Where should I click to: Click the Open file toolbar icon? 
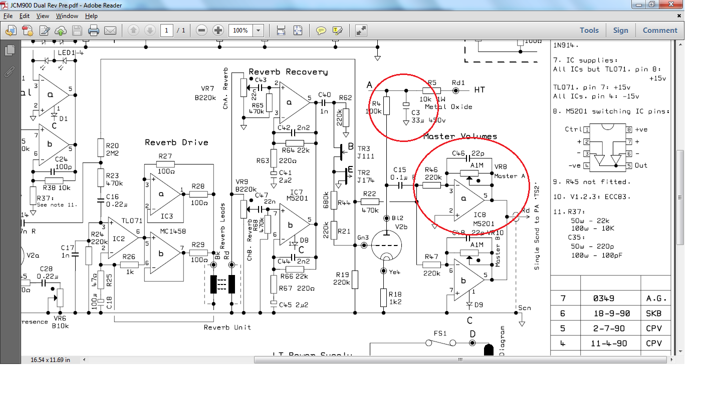(11, 30)
